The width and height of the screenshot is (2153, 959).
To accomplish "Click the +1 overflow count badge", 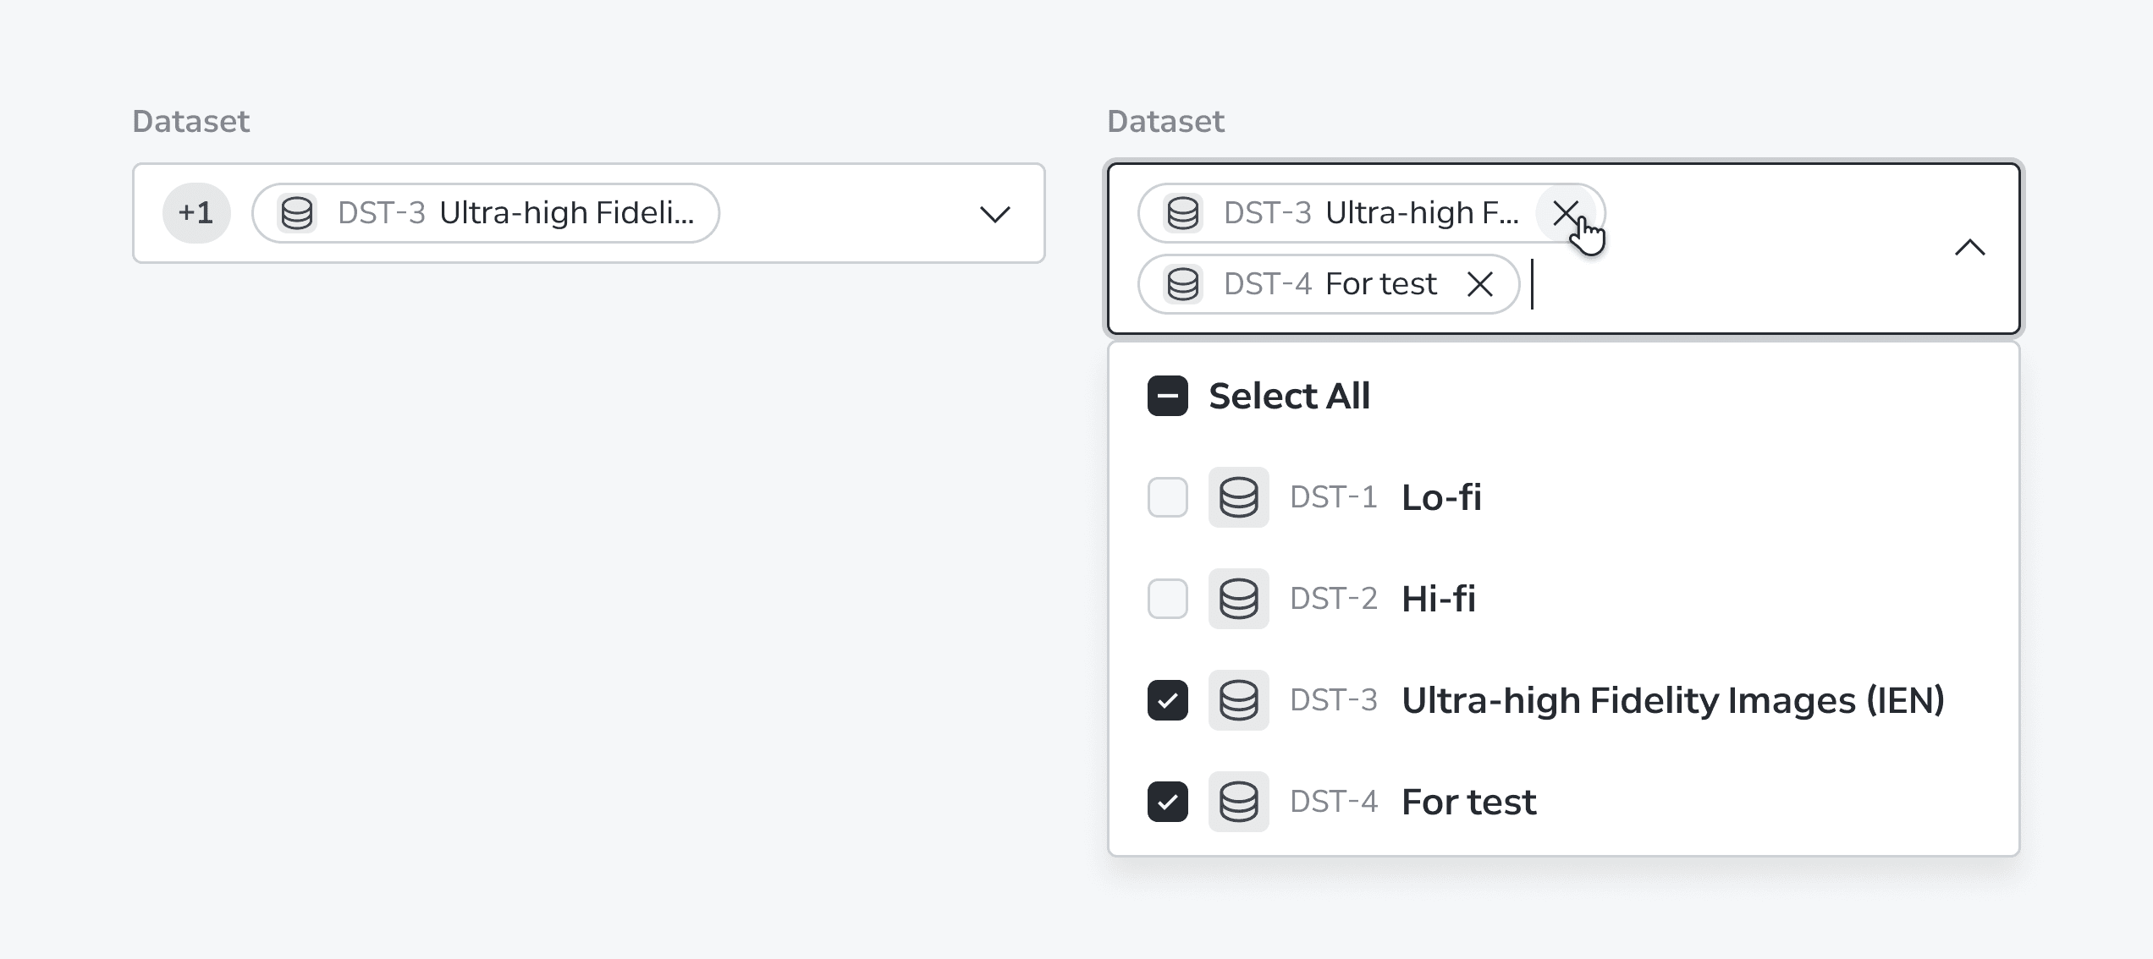I will 196,213.
